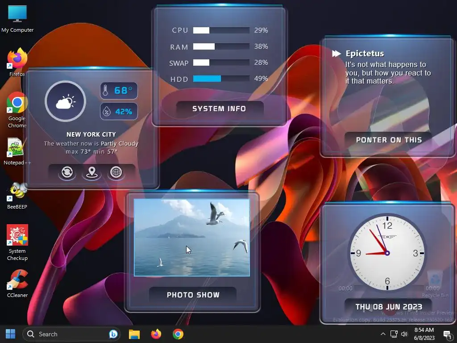Open Chrome from the taskbar
This screenshot has height=343, width=457.
178,334
